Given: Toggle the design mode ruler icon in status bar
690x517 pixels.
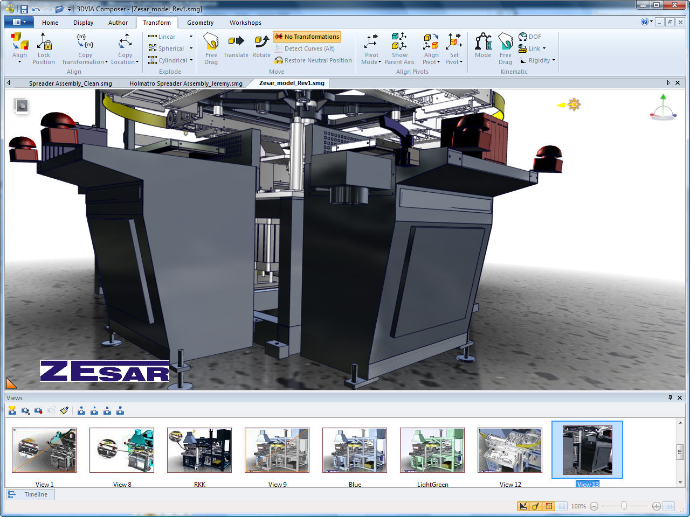Looking at the screenshot, I should [x=523, y=506].
